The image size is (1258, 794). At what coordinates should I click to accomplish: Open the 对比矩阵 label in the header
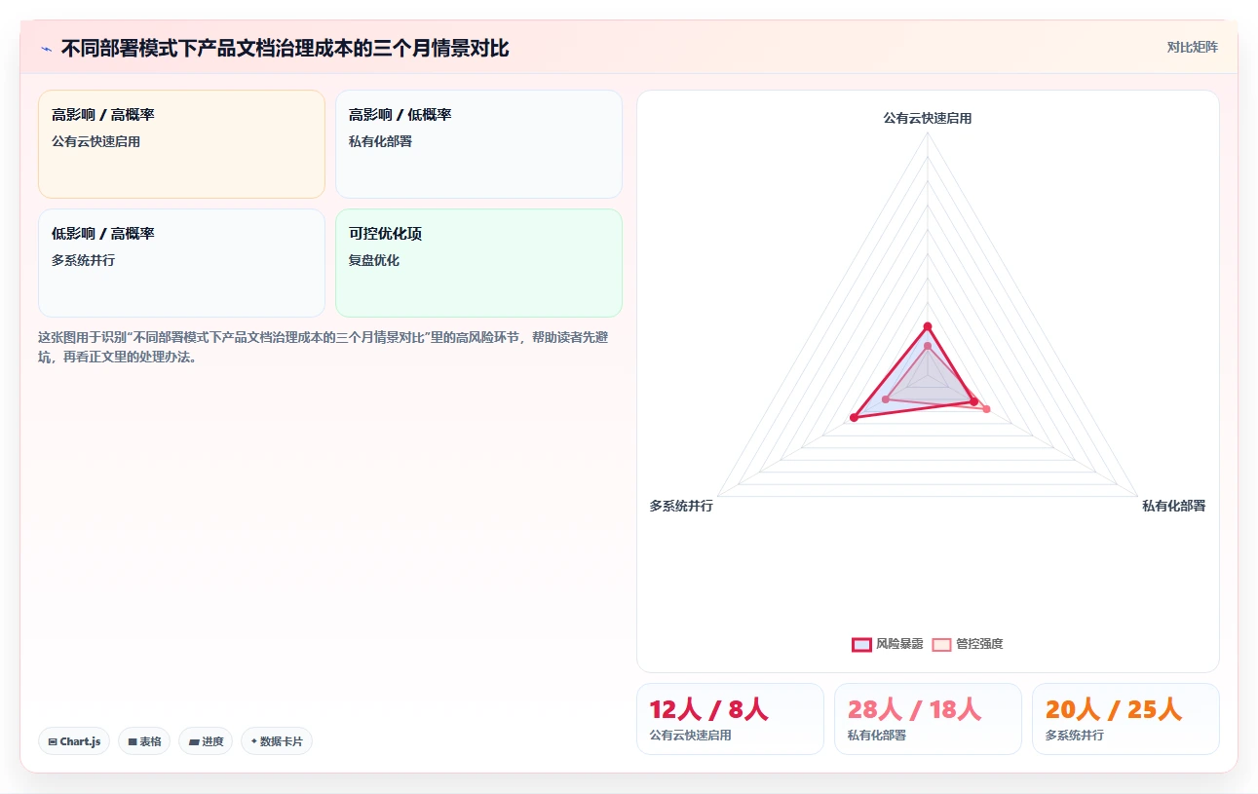tap(1193, 47)
